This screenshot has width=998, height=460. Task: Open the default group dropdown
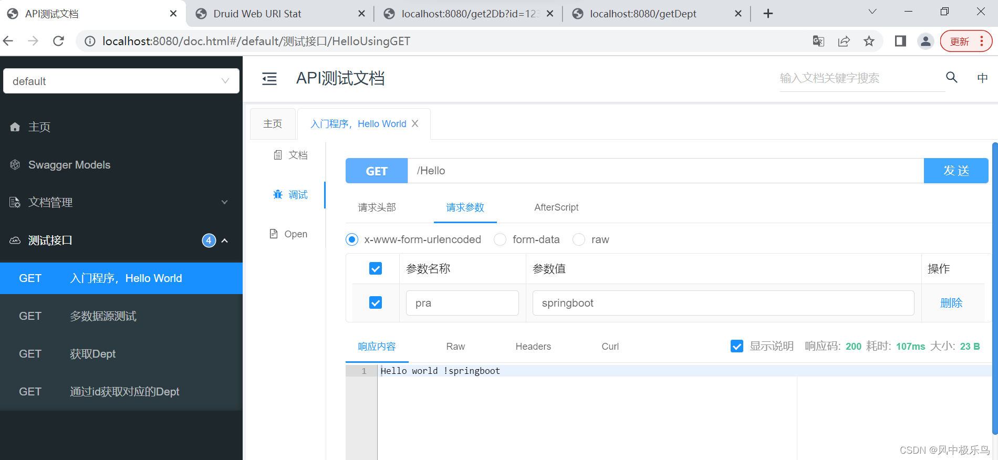pos(121,81)
